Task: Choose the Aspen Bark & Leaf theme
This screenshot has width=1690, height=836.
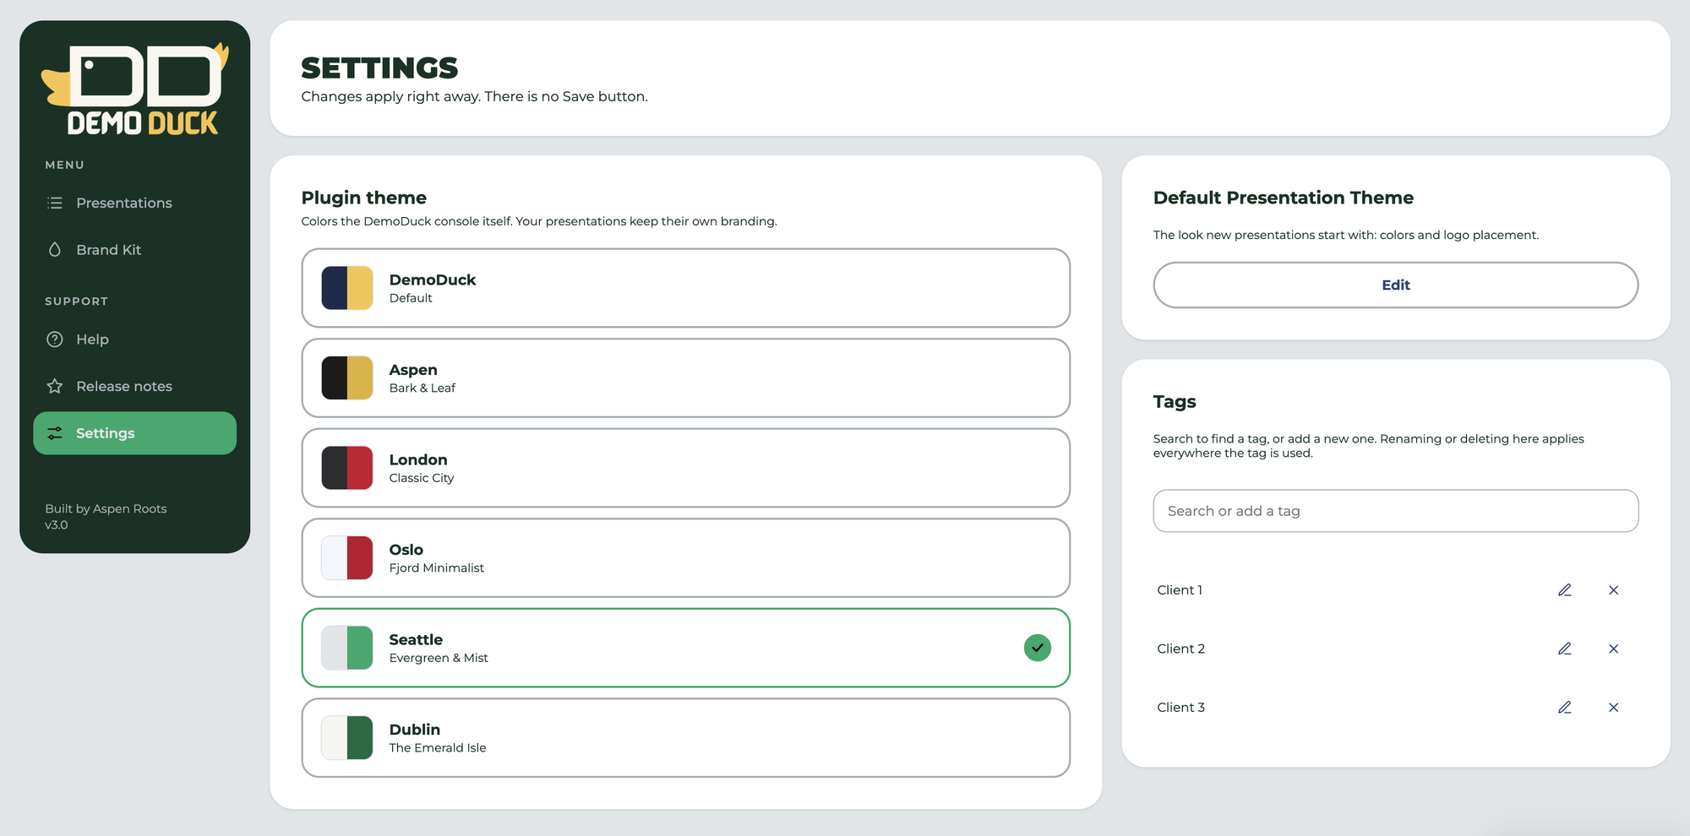Action: 686,378
